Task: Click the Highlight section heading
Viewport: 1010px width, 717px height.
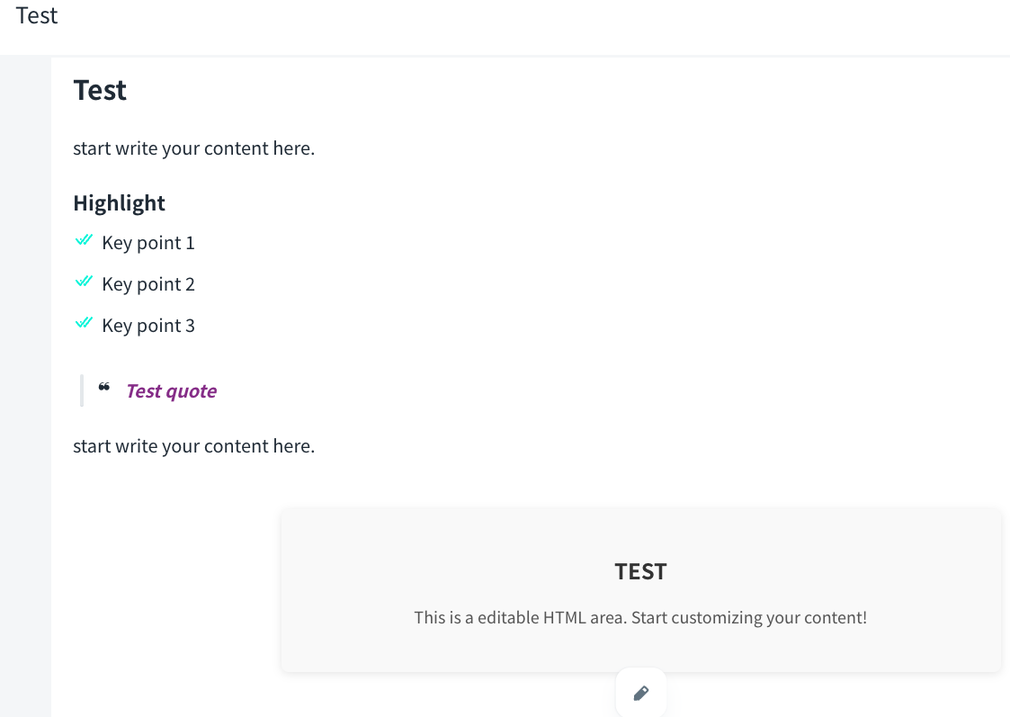Action: [119, 203]
